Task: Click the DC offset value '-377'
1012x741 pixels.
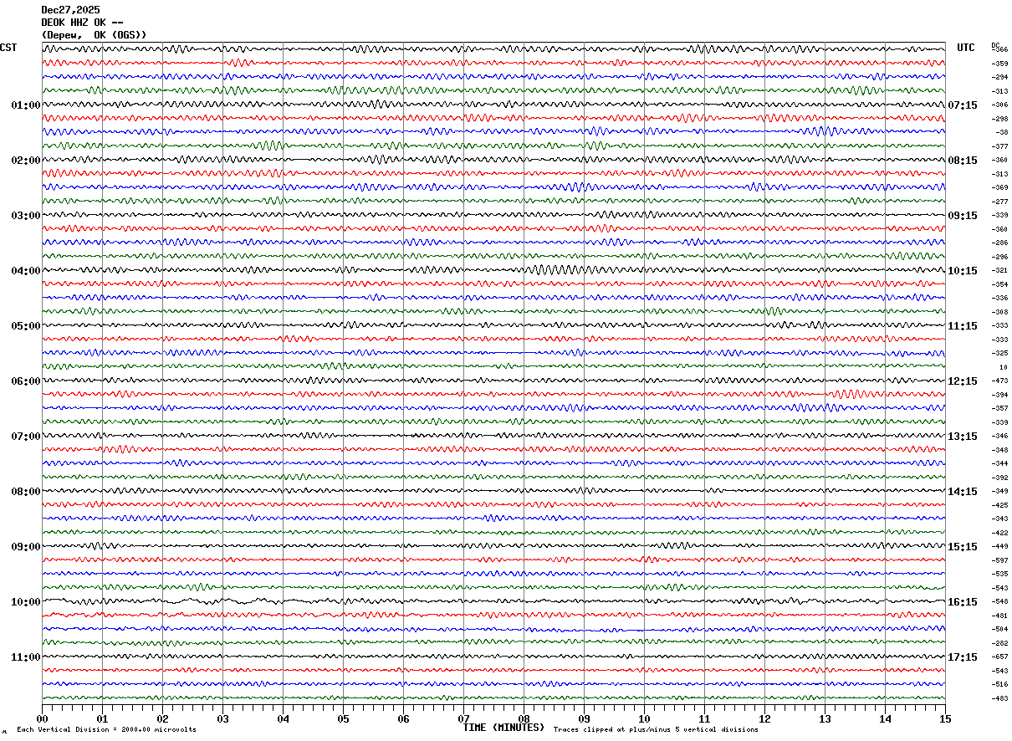Action: click(999, 146)
